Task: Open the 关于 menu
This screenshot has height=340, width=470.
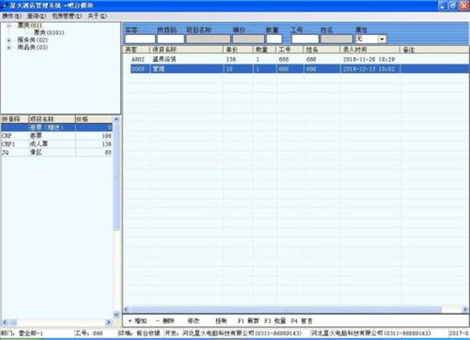Action: click(98, 15)
